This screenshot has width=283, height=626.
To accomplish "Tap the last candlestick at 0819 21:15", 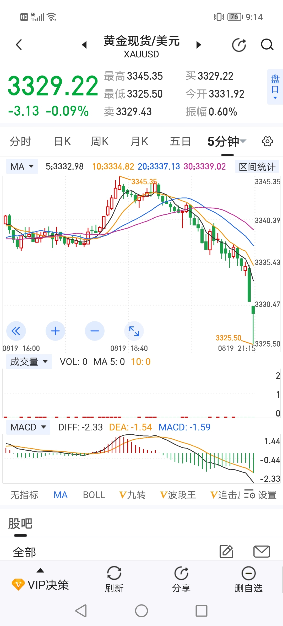I will coord(253,325).
